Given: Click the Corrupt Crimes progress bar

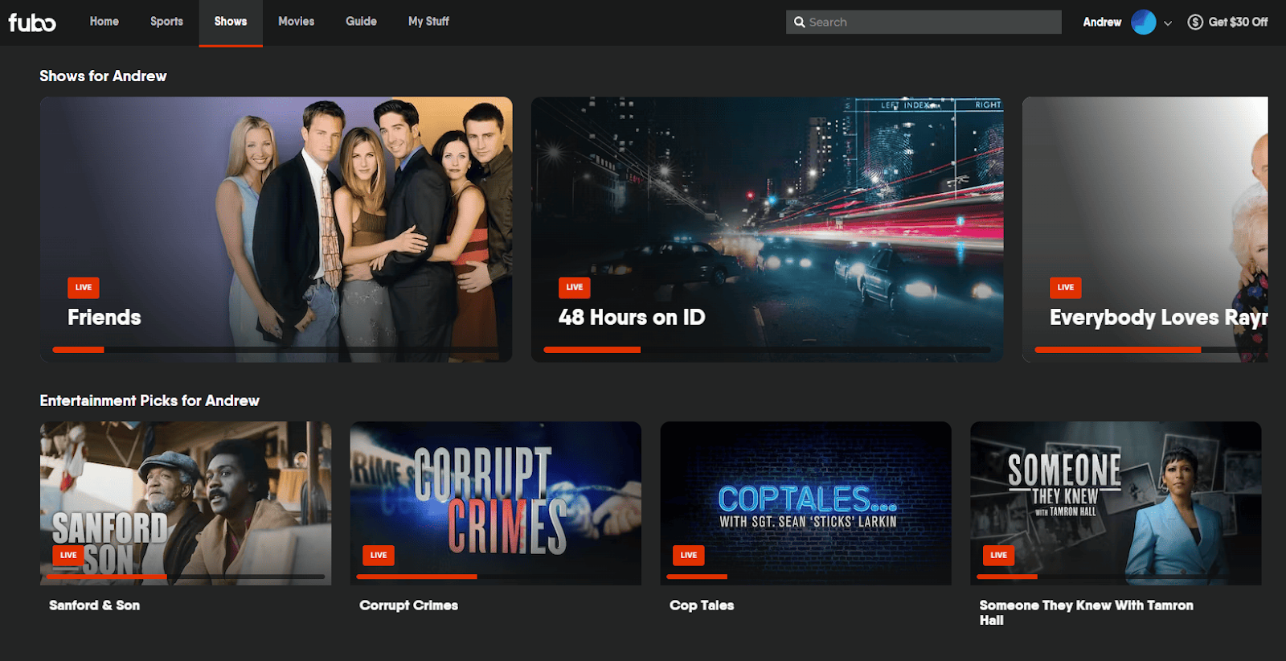Looking at the screenshot, I should [495, 577].
